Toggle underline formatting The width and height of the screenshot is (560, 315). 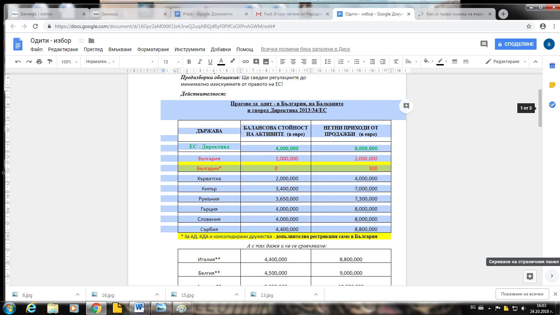[210, 62]
